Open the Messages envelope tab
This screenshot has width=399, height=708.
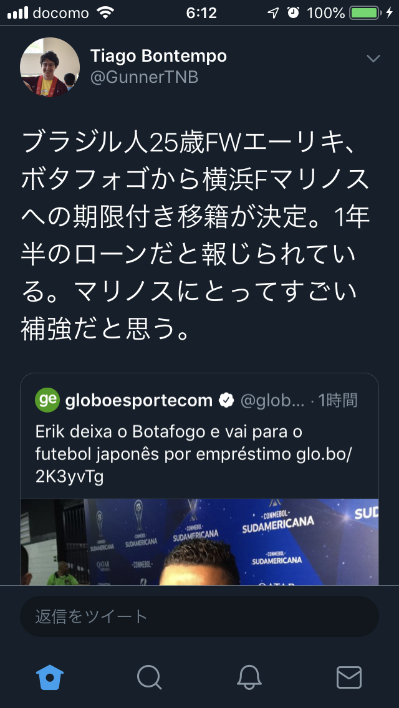point(349,677)
